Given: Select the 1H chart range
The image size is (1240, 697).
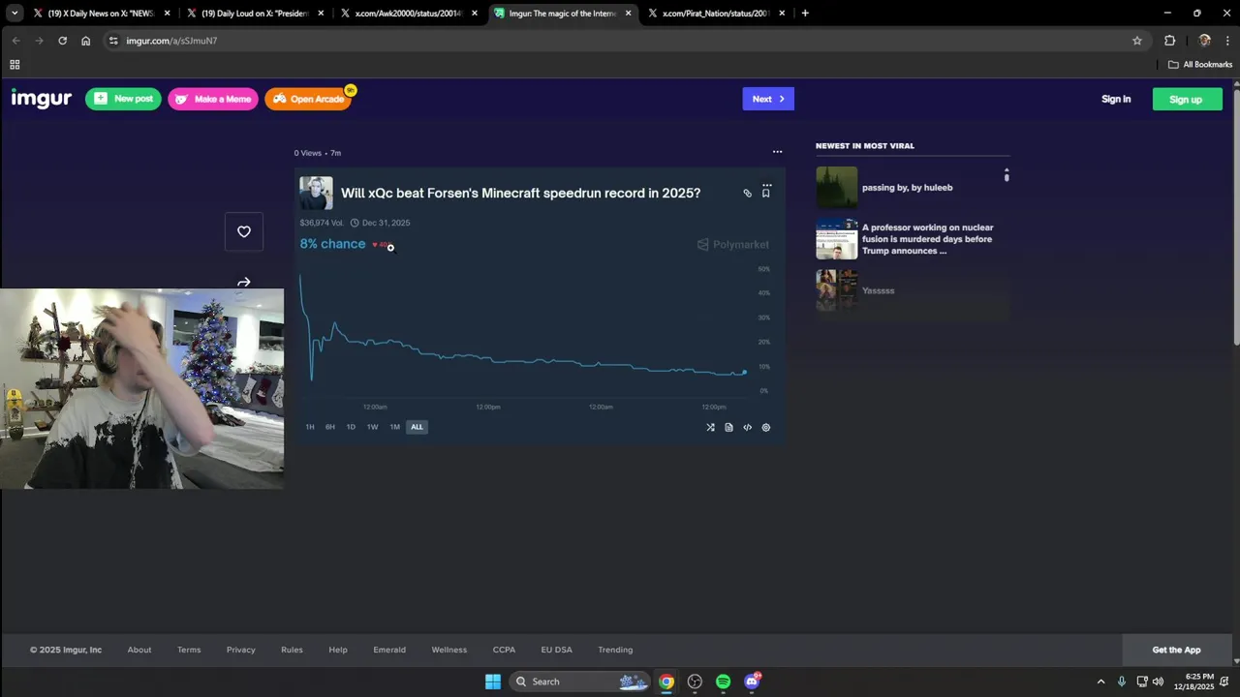Looking at the screenshot, I should coord(310,427).
